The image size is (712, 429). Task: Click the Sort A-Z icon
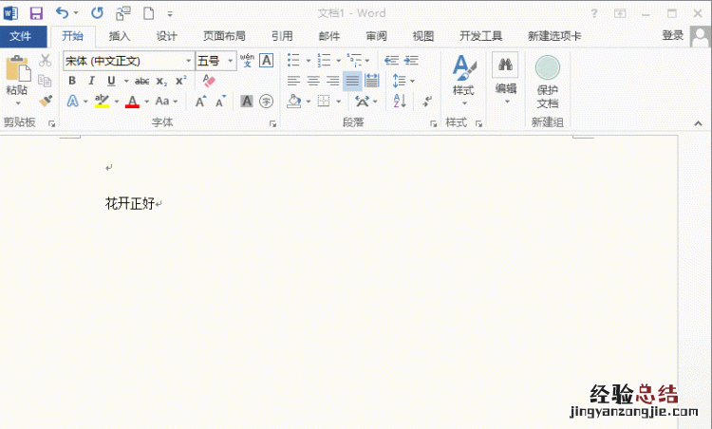coord(400,102)
